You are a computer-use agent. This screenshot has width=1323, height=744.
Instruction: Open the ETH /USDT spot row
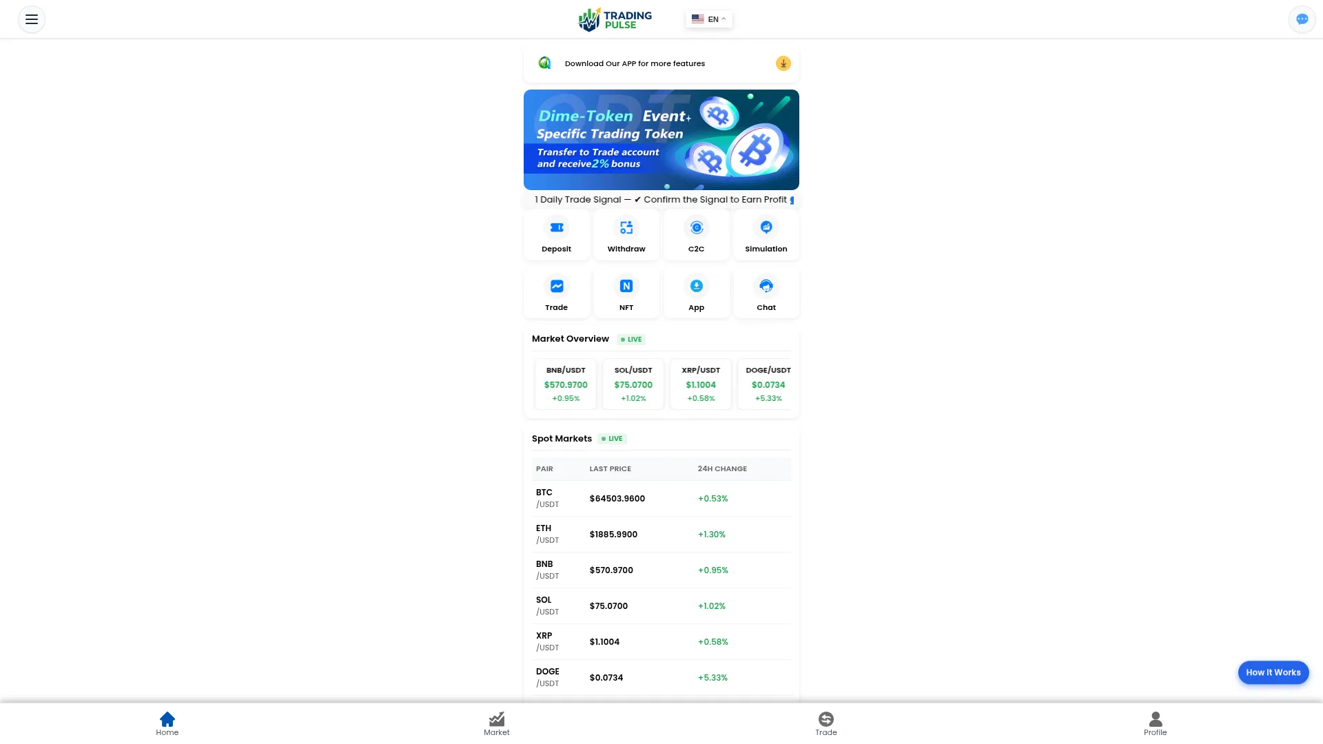tap(661, 535)
